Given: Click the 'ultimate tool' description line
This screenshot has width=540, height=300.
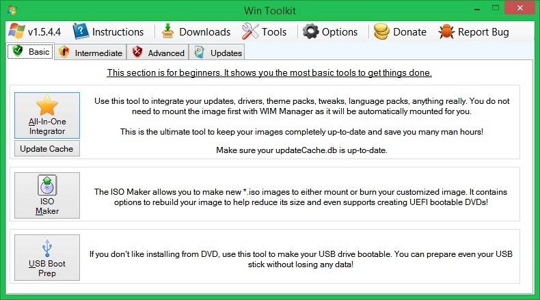Looking at the screenshot, I should click(301, 132).
